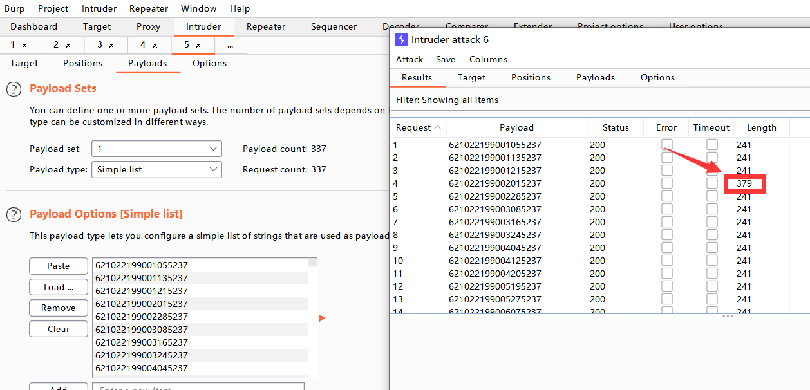Open the Window menu

tap(198, 8)
